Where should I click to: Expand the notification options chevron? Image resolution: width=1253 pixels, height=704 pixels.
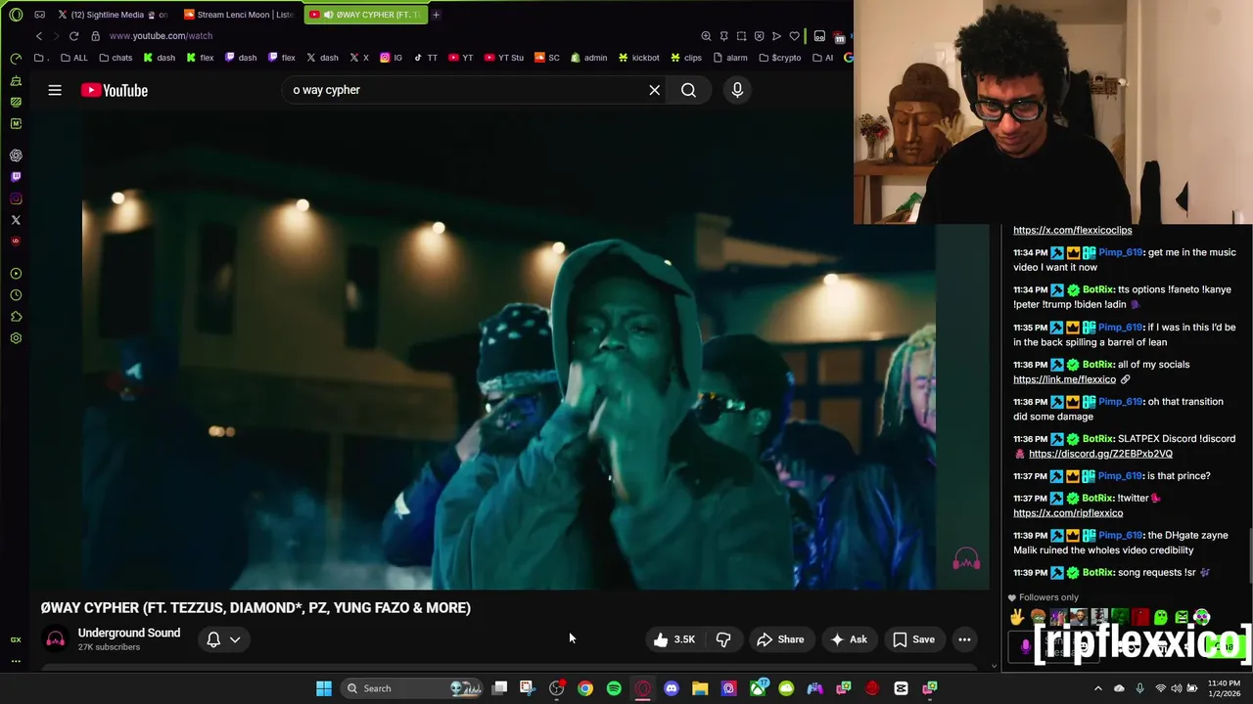[x=235, y=639]
